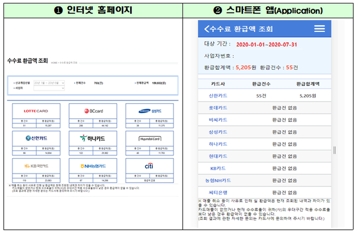The image size is (357, 233).
Task: Click the 하나카드 logo on the website
Action: [92, 138]
